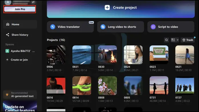Click the Home house icon

click(x=8, y=24)
